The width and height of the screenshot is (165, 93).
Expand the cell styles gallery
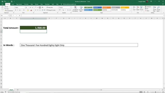pos(130,11)
